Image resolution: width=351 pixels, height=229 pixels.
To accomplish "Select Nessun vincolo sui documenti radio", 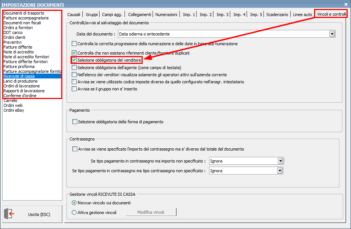I will [74, 203].
